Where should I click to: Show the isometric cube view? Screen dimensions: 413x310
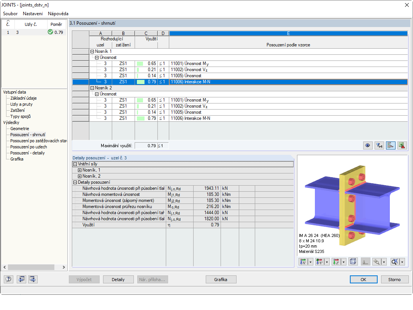[x=353, y=262]
